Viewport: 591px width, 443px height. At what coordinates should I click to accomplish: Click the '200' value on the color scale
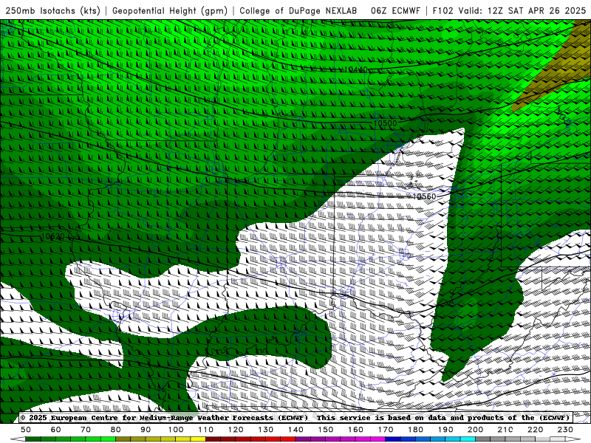point(475,430)
